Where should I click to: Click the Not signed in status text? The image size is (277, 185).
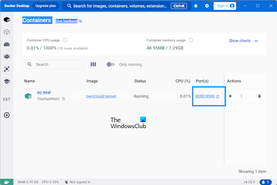click(x=80, y=182)
